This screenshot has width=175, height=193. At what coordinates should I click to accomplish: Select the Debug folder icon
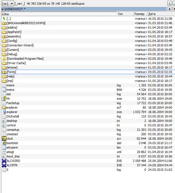tap(4, 54)
